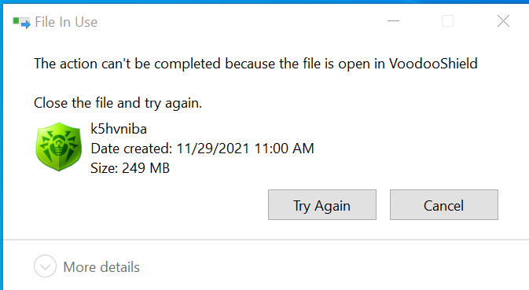This screenshot has height=290, width=529.
Task: Click the 'Close the file and try again' text
Action: tap(118, 103)
